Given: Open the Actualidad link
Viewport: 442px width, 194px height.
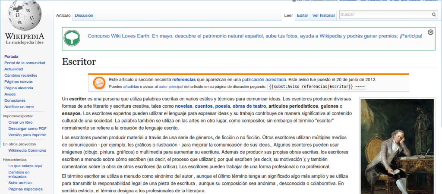Looking at the screenshot, I should [x=14, y=69].
